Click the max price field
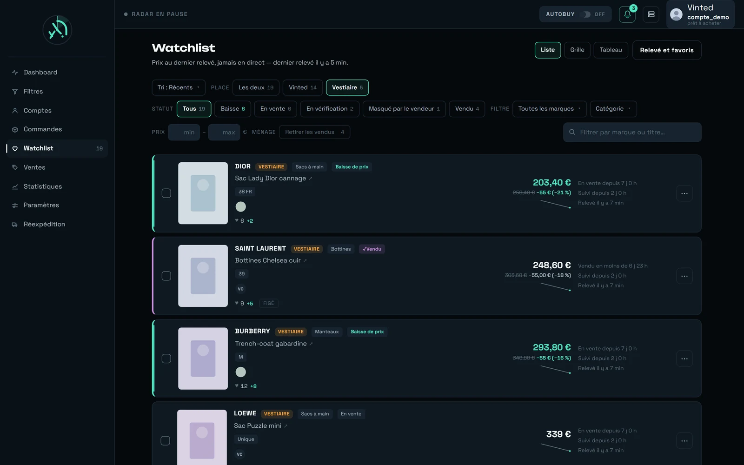 point(224,132)
